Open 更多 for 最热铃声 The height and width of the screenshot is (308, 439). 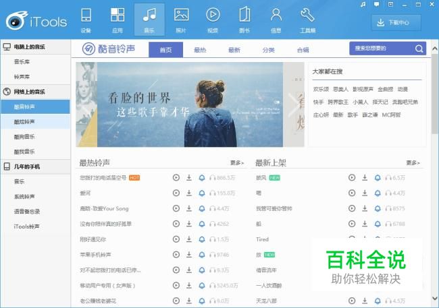237,162
